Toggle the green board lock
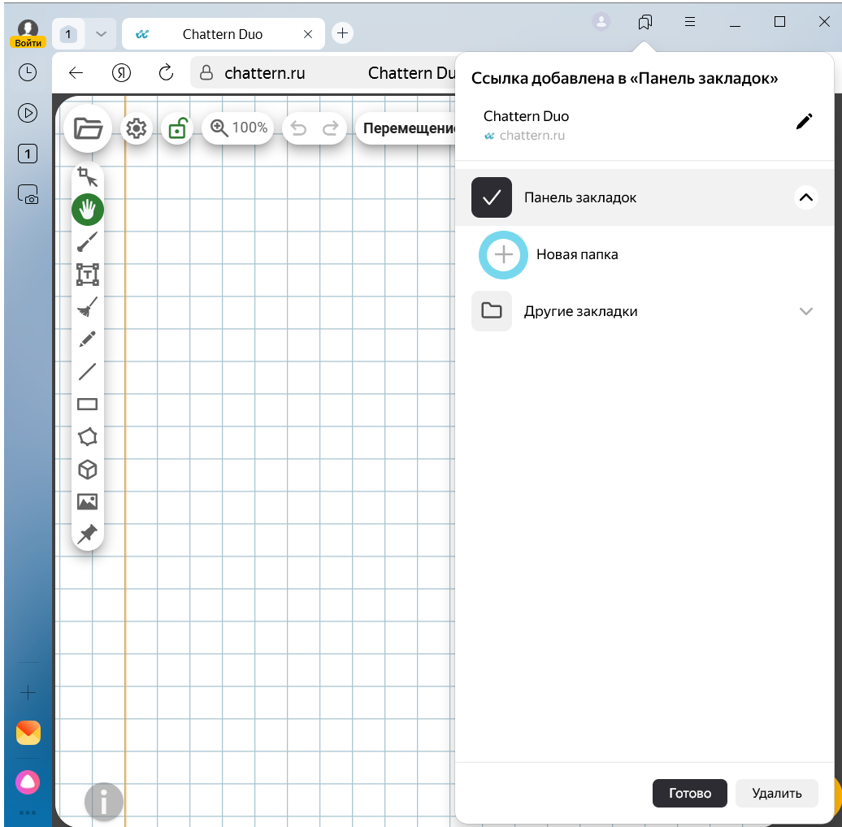 pyautogui.click(x=176, y=128)
